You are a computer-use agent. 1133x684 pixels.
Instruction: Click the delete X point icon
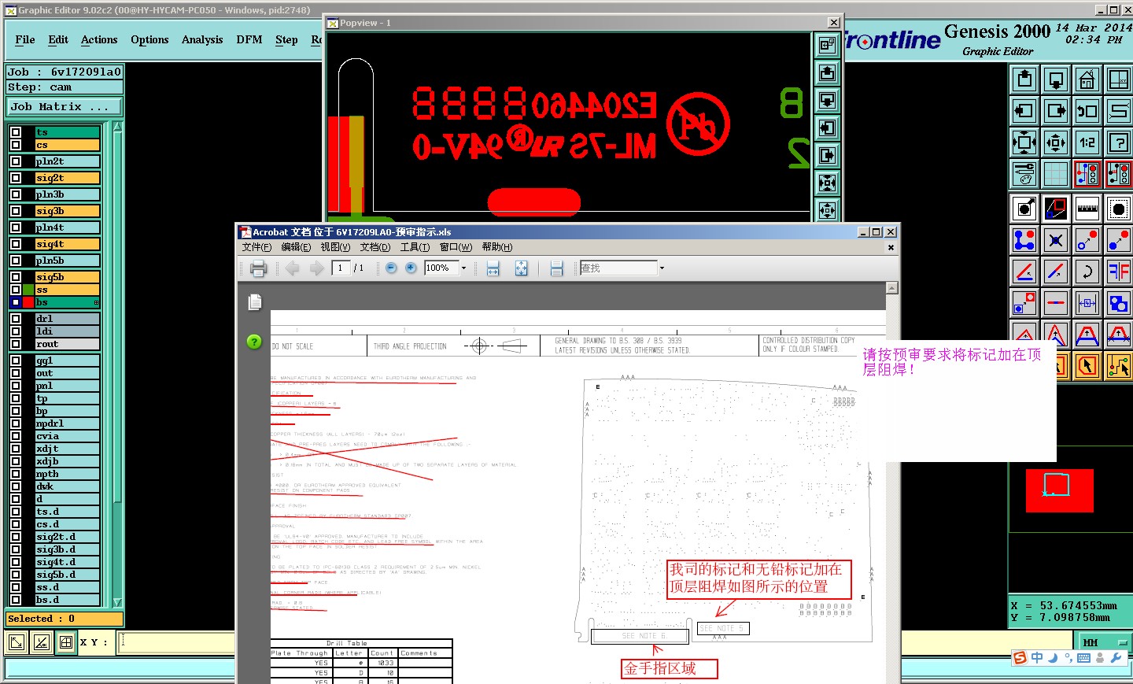1056,240
